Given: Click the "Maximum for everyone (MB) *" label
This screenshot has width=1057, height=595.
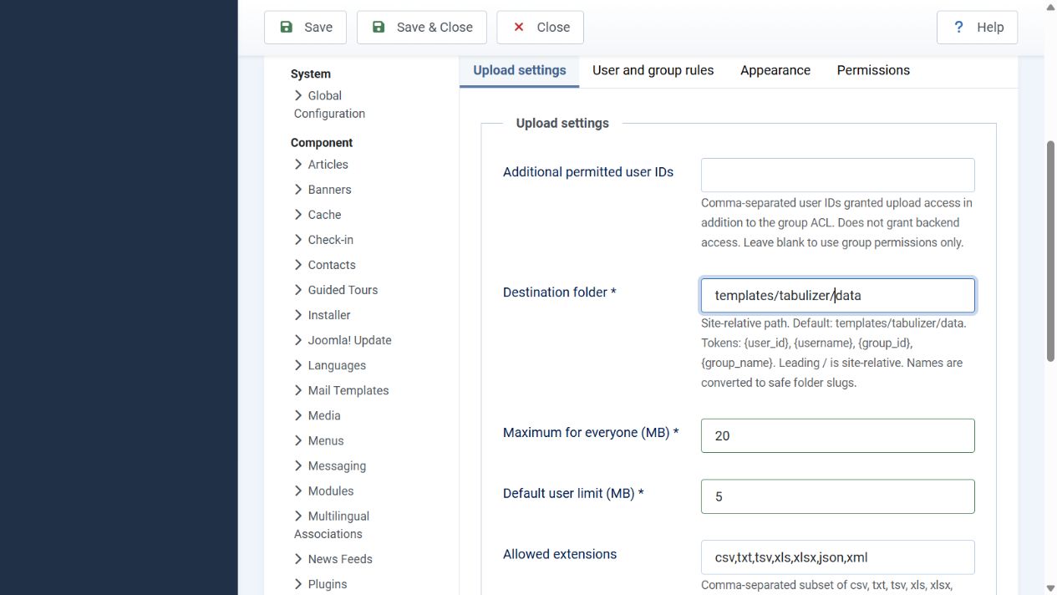Looking at the screenshot, I should 591,433.
